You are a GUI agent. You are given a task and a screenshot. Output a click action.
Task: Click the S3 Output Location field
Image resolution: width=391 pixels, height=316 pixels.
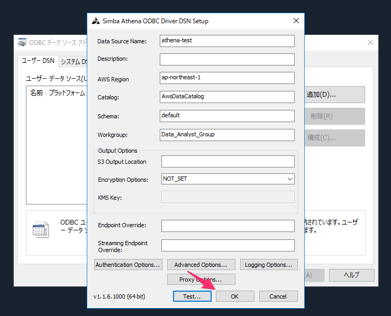coord(228,161)
